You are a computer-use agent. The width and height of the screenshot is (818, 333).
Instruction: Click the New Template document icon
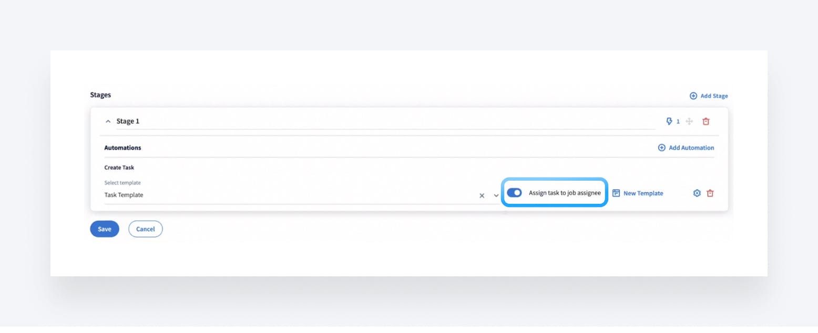(x=616, y=193)
